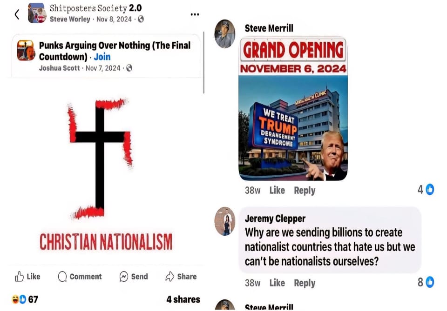View the 67 reactions on the post
This screenshot has height=311, width=447.
25,299
